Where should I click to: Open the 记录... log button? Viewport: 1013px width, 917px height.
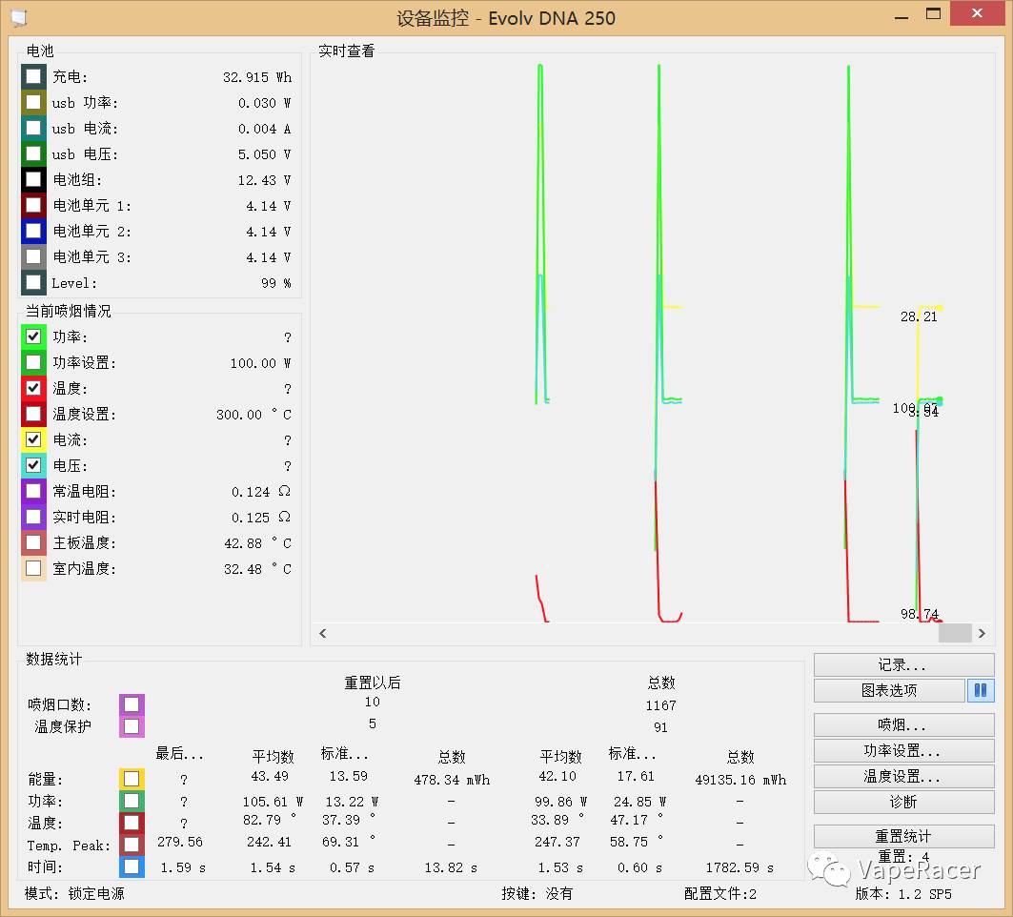(903, 665)
